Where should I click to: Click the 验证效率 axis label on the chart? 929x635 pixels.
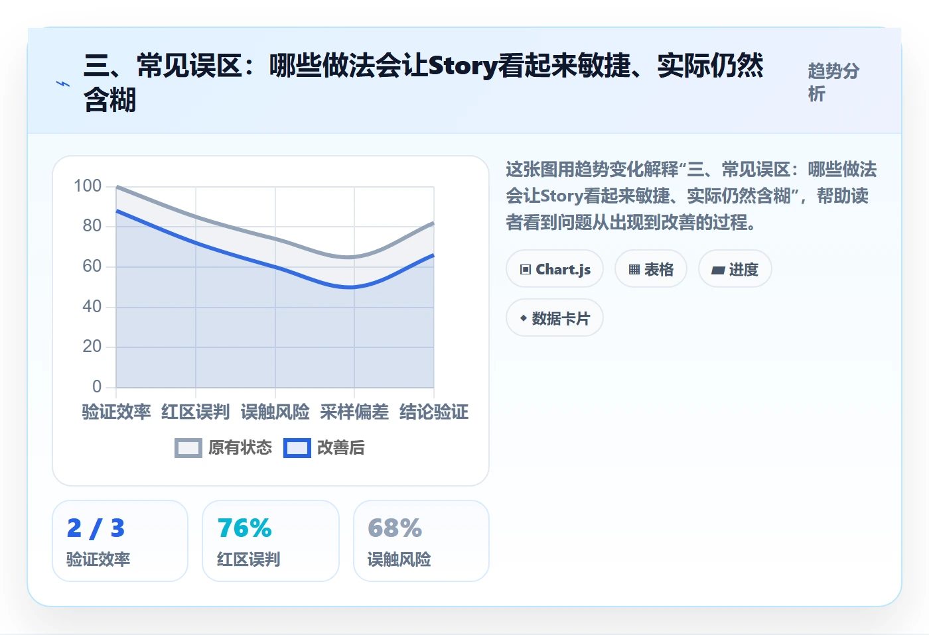116,412
